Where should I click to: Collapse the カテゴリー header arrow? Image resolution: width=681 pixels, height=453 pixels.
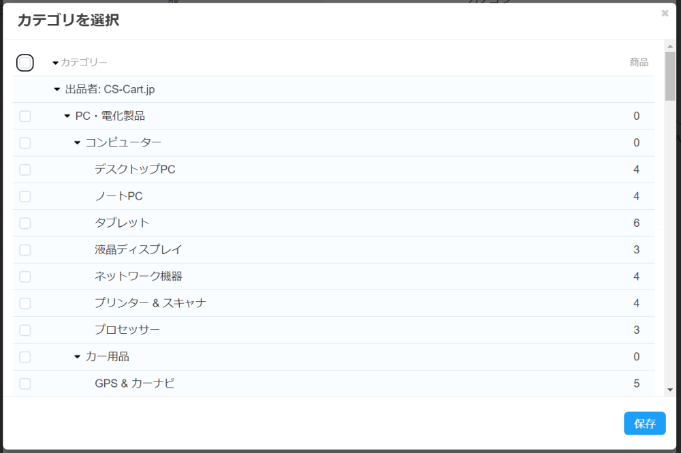click(56, 63)
